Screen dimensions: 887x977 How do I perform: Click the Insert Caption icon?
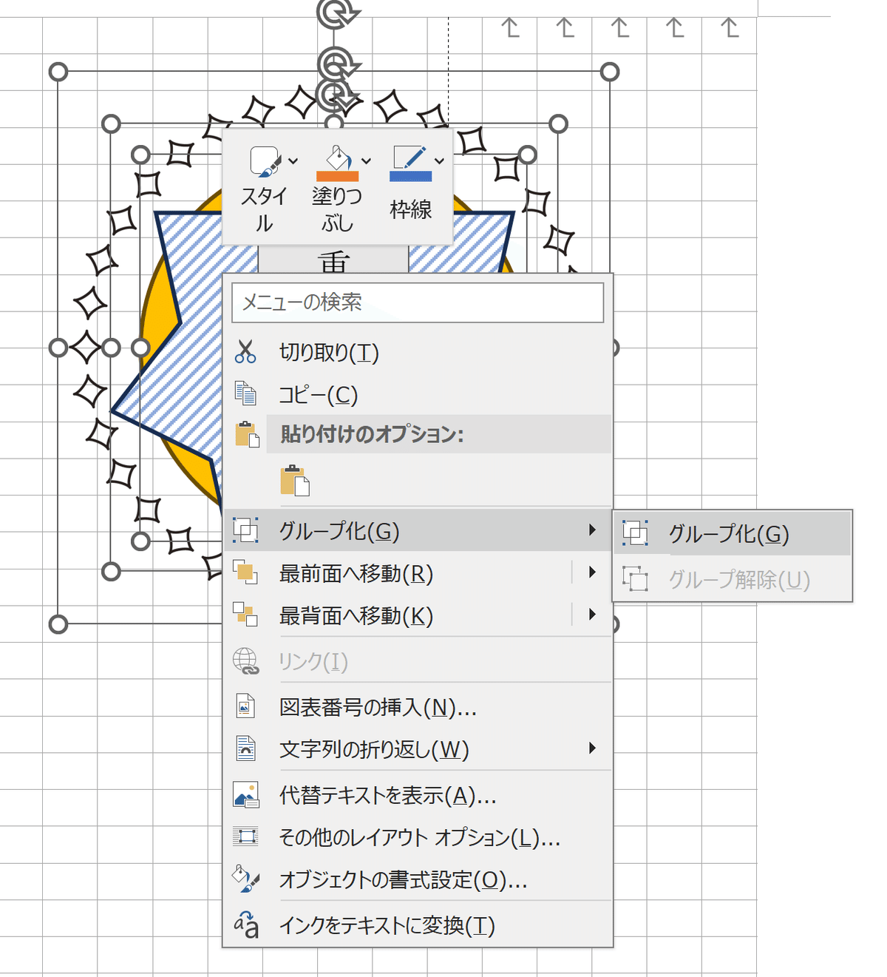point(245,706)
